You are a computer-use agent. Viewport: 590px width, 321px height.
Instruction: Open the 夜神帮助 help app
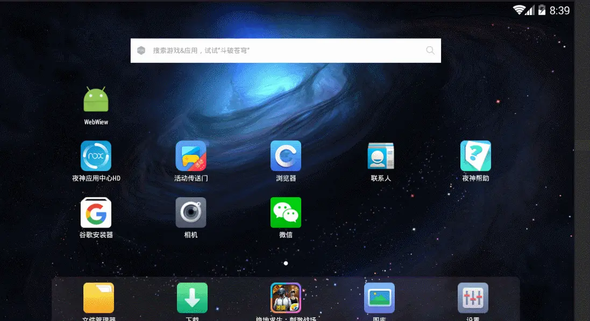click(475, 156)
